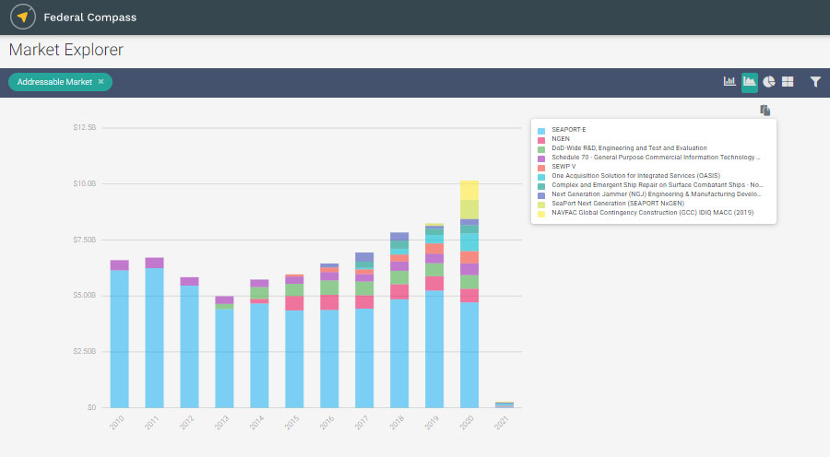Open the filter funnel panel

(x=815, y=82)
